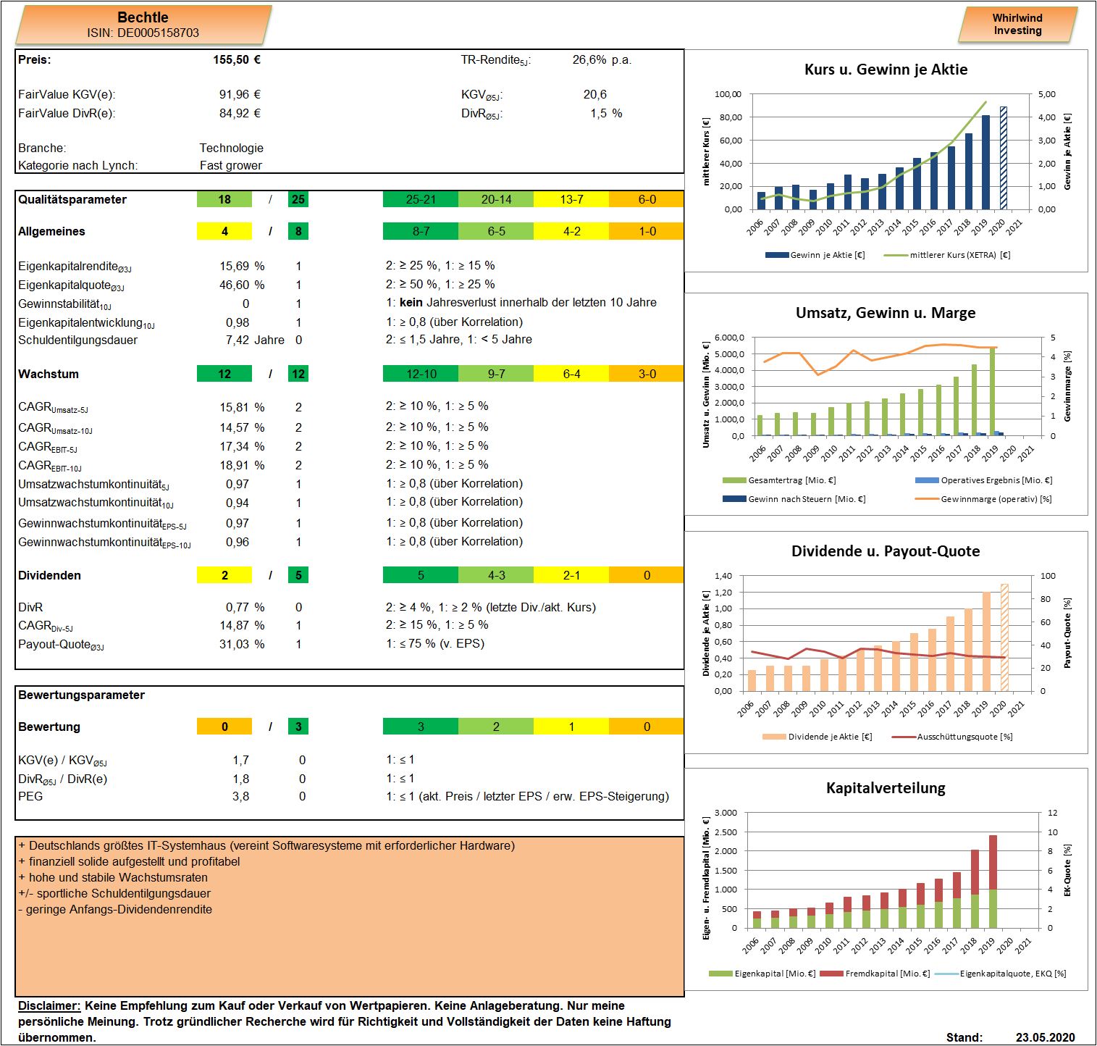Click the Qualitätsparameter score cell 18
Screen dimensions: 1097x1046
[x=224, y=199]
